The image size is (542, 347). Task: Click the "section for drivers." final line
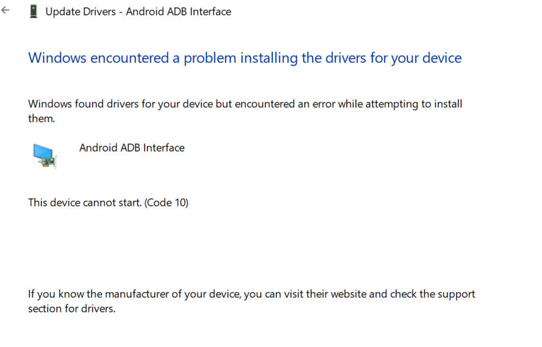click(x=71, y=309)
